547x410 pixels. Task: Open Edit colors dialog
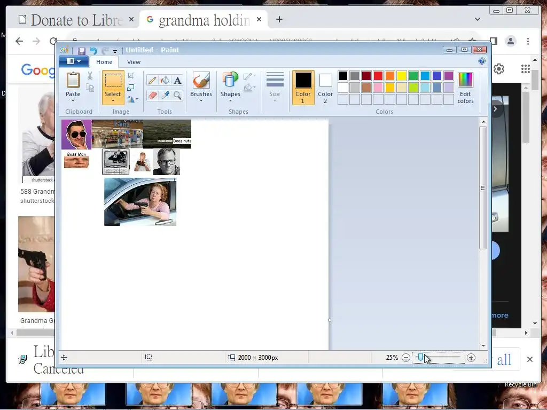coord(465,88)
